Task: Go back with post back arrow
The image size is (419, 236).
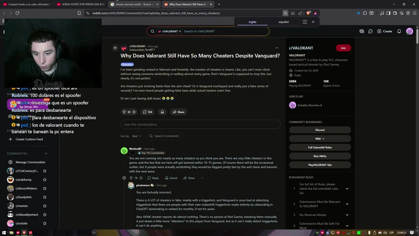Action: (x=115, y=48)
